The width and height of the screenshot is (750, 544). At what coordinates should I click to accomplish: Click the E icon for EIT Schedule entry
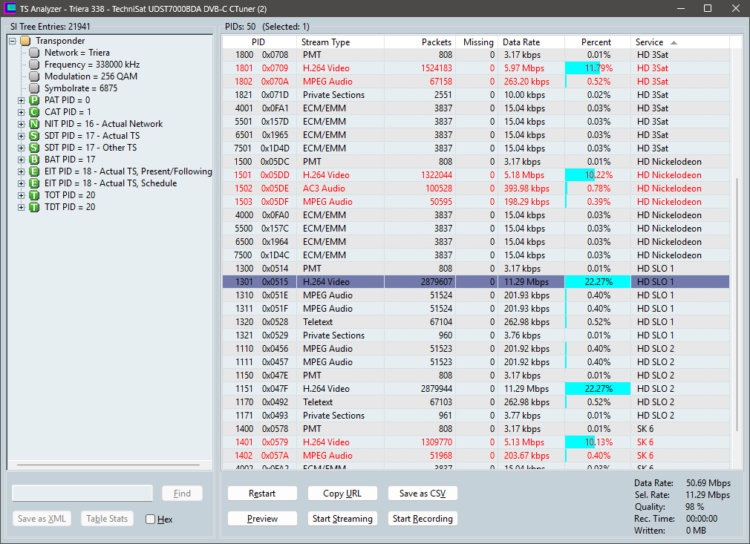(x=34, y=183)
